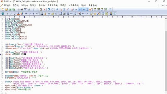167x94 pixels.
Task: Open 프로젝트(P) menu
Action: pos(53,5)
